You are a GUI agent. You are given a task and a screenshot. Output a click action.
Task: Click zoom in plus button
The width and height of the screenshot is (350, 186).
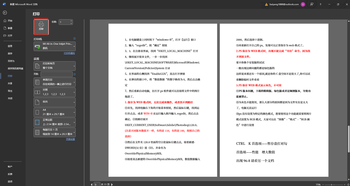[x=344, y=184]
